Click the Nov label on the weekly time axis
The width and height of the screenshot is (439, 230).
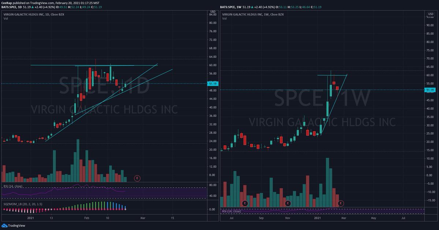coord(288,218)
